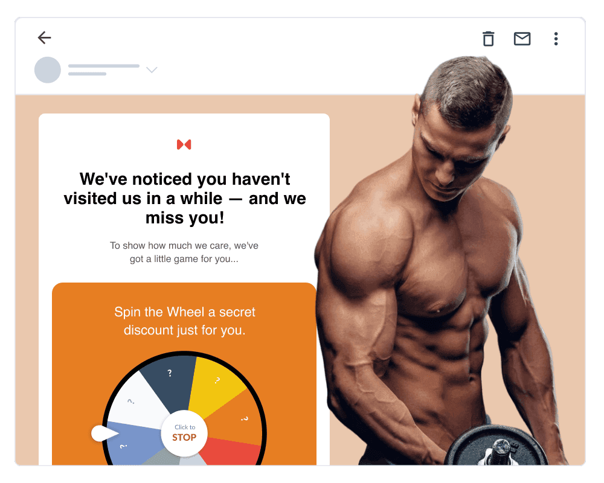Delete email with the trash icon
Viewport: 604px width, 483px height.
(x=489, y=39)
